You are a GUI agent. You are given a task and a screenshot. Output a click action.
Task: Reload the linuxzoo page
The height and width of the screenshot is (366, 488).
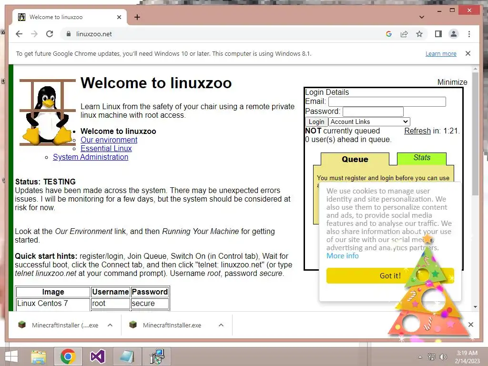tap(50, 34)
